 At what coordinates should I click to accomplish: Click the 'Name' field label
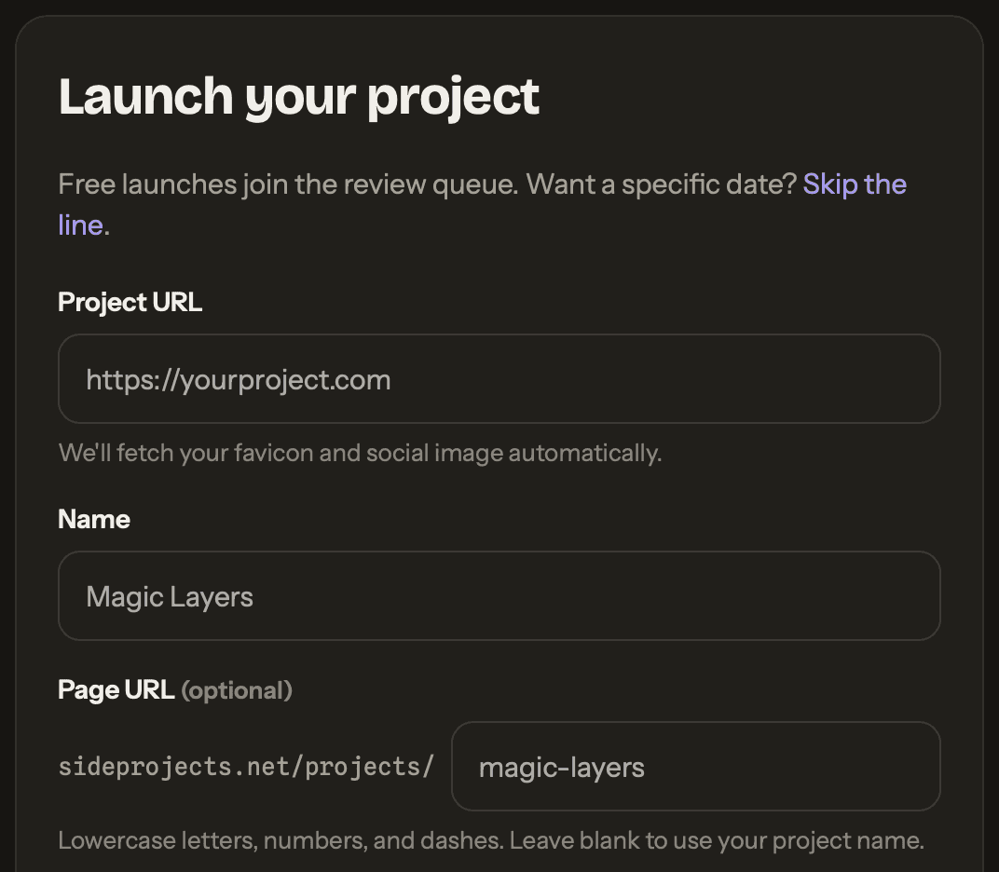click(94, 519)
